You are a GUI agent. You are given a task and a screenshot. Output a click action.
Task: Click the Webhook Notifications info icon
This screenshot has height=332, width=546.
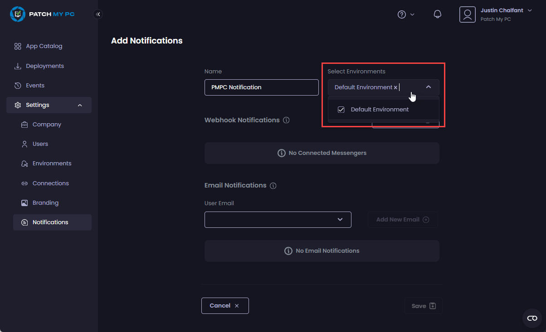point(286,120)
